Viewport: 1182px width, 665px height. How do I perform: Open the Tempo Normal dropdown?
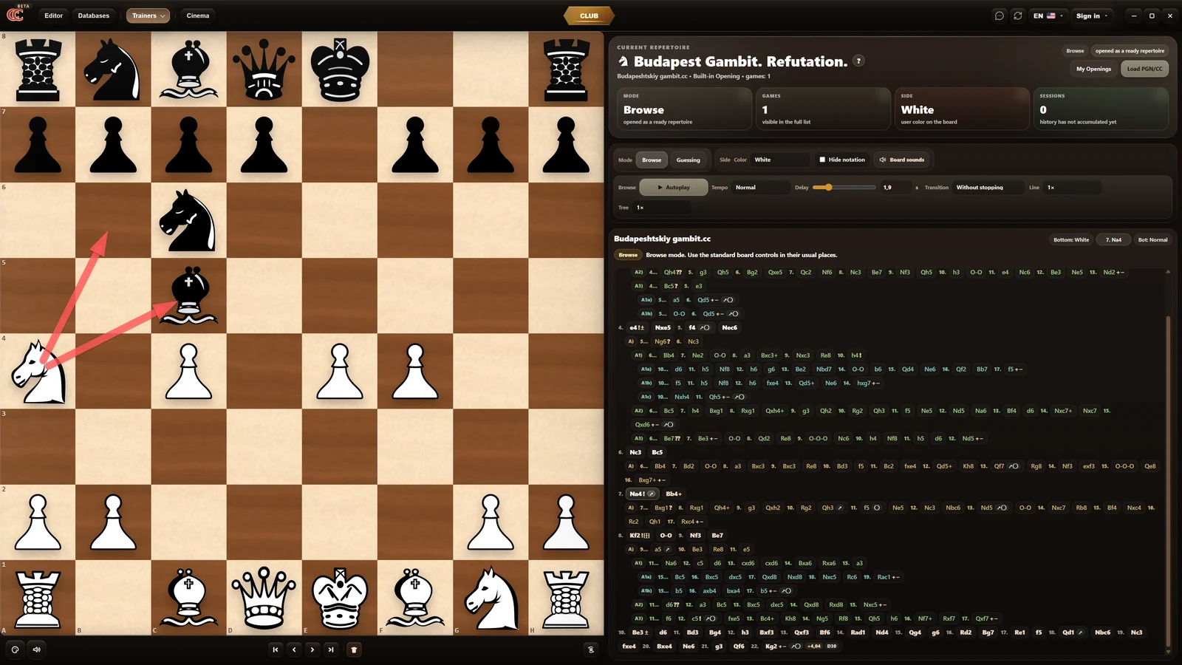coord(761,188)
